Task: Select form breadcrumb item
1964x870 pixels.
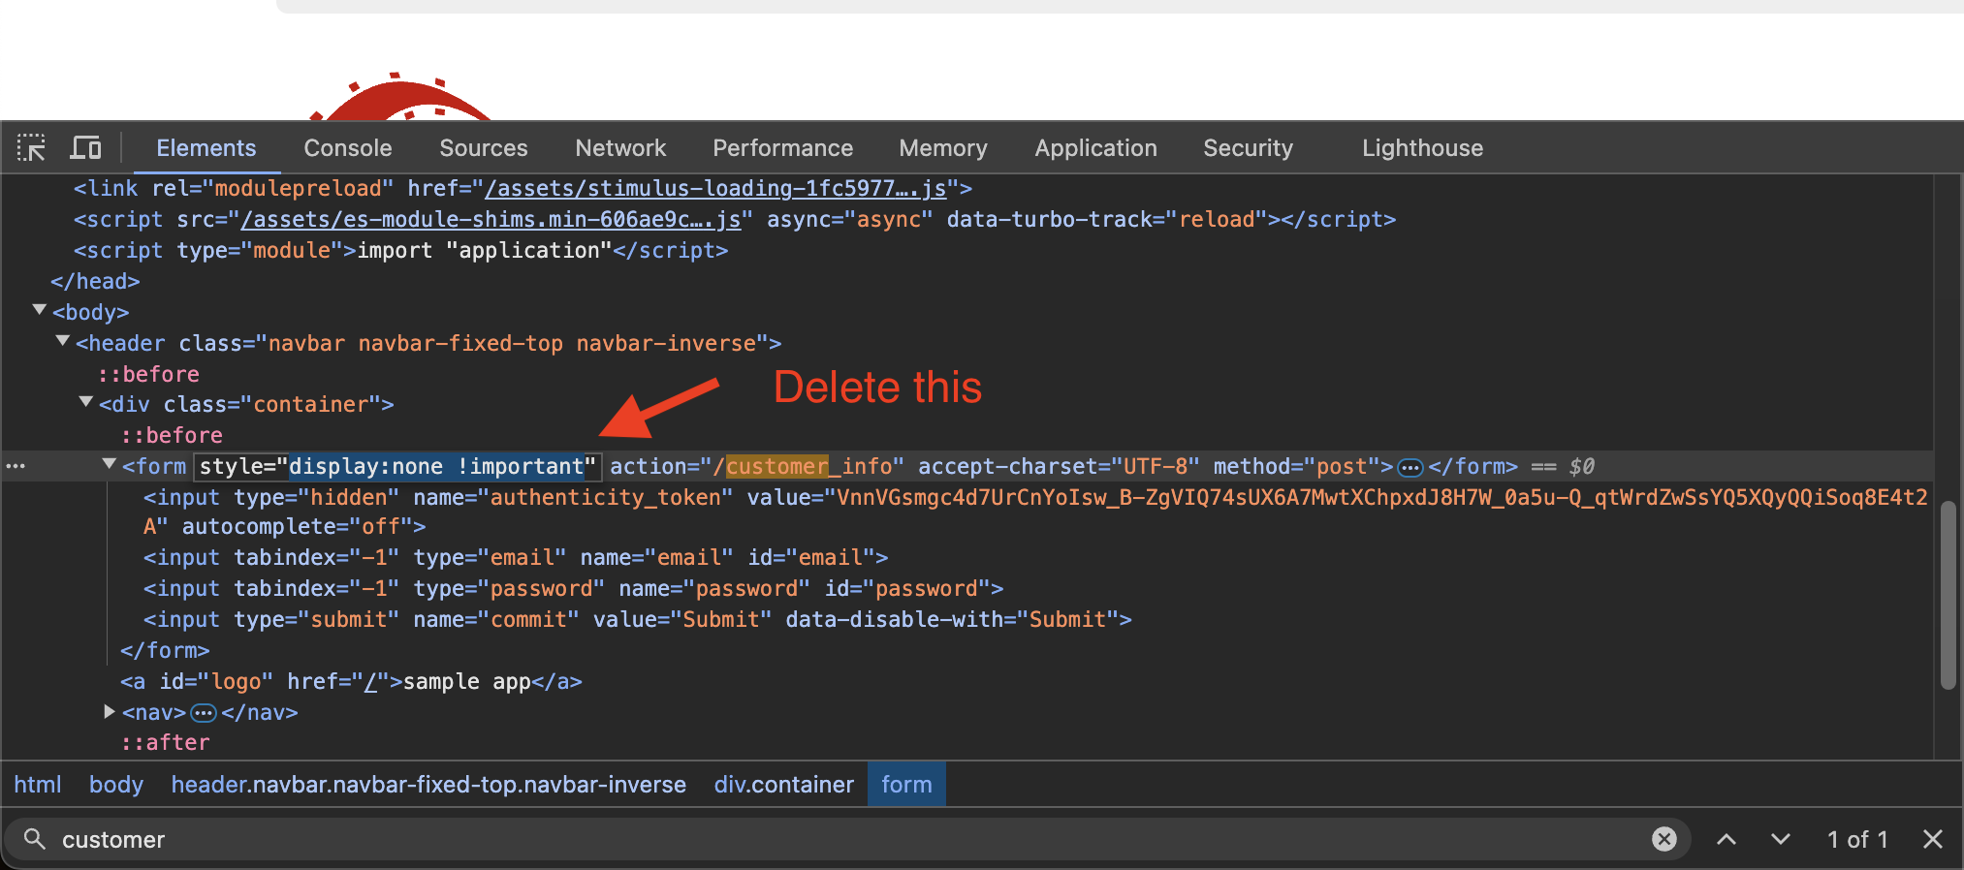Action: click(x=906, y=785)
